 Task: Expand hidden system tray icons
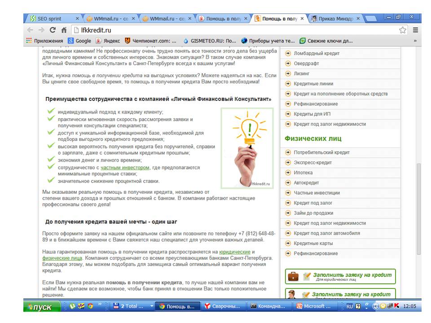375,306
